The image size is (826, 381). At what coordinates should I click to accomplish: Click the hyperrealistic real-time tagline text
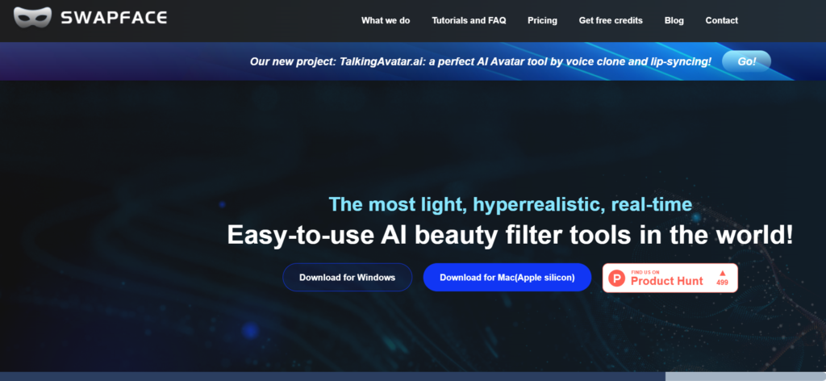coord(511,204)
